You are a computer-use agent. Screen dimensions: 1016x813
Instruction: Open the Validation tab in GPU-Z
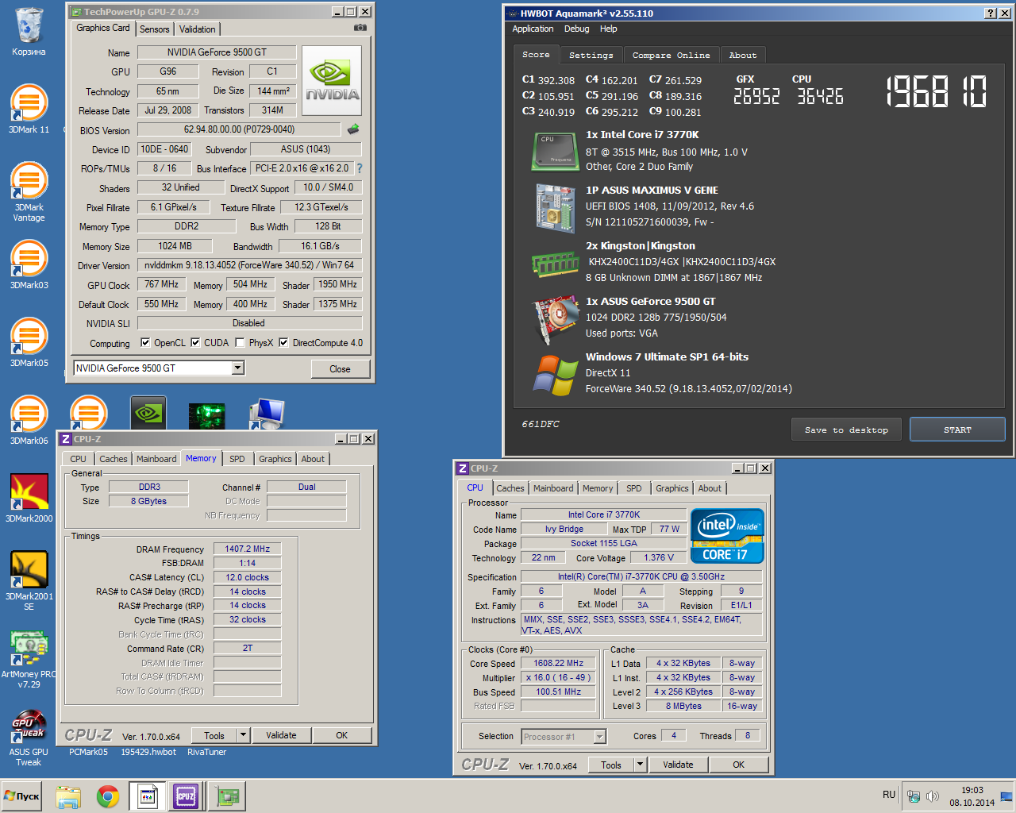197,29
